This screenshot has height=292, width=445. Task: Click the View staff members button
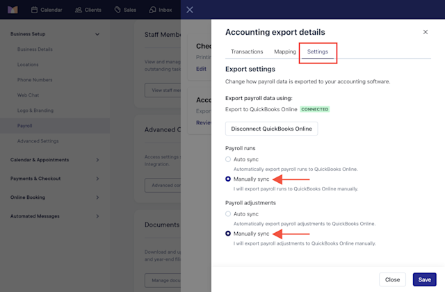pos(163,90)
